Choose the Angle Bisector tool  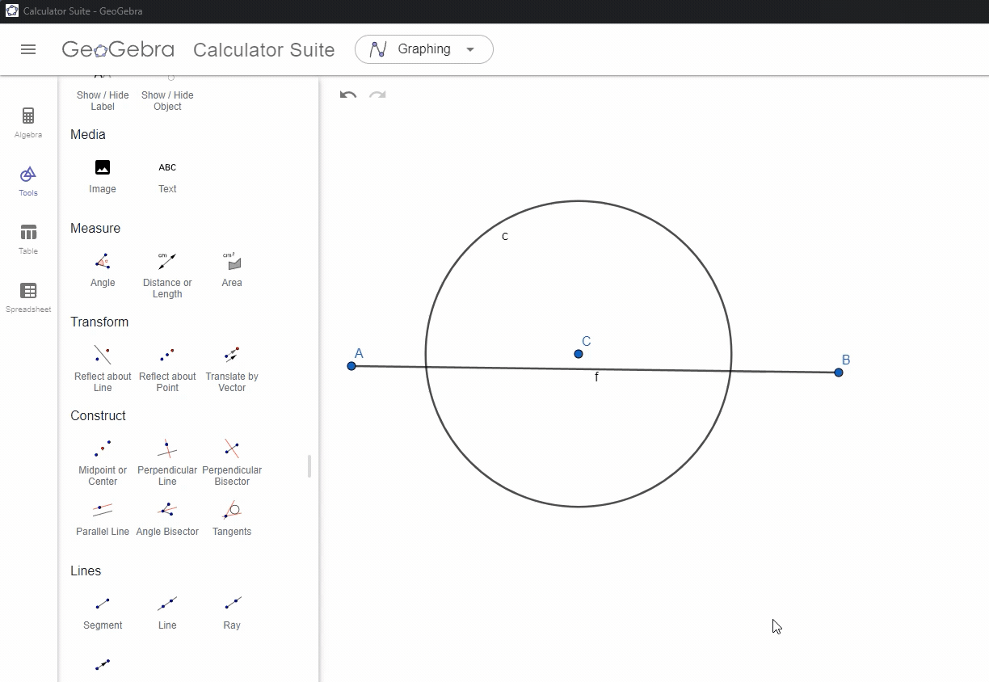tap(167, 517)
